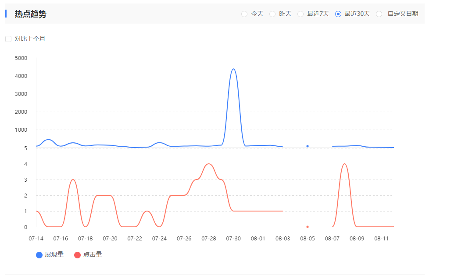Click the blue isolated point at 08-05

308,146
